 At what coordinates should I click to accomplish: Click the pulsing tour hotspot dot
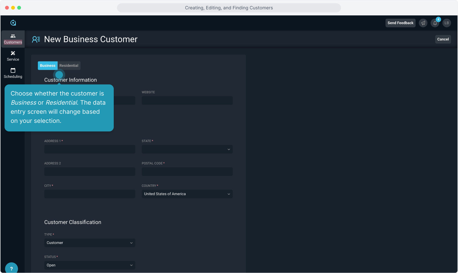[x=59, y=75]
